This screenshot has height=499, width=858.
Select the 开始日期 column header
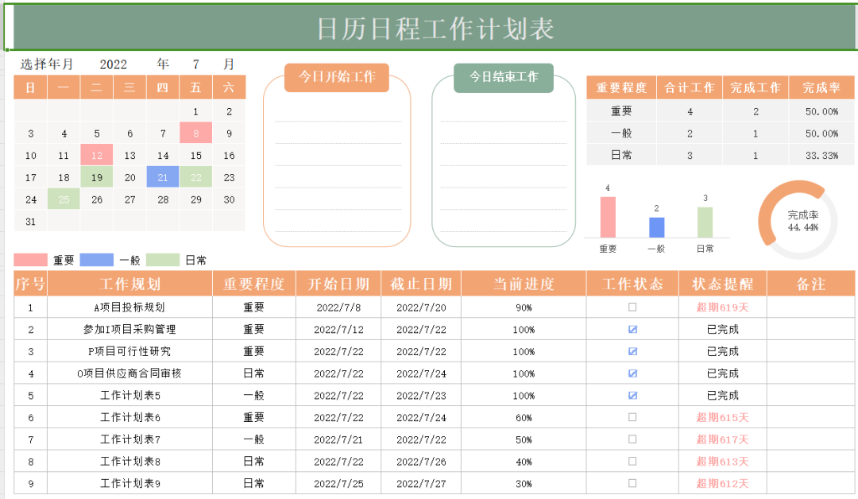pyautogui.click(x=338, y=284)
